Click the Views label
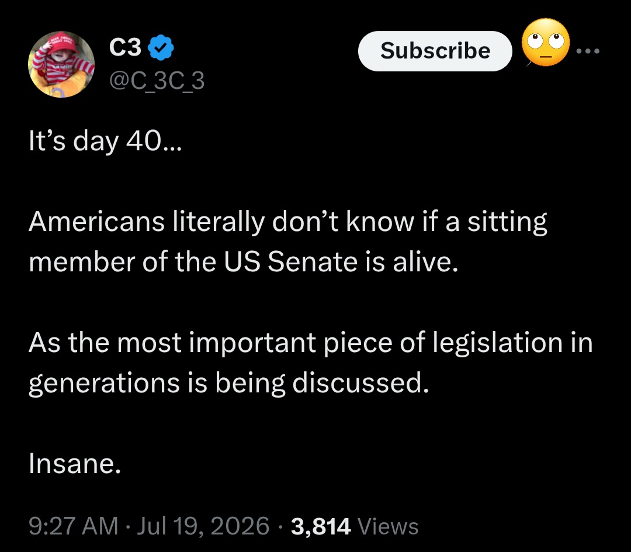Screen dimensions: 631x552 [388, 526]
